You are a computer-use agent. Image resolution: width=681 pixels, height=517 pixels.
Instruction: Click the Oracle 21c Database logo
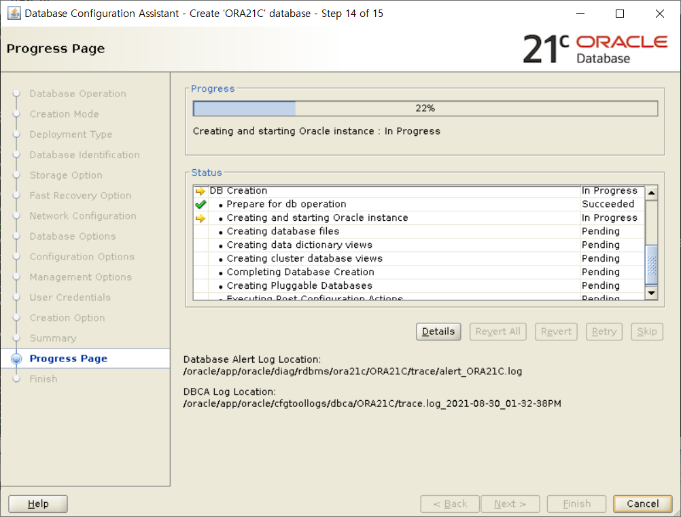pos(595,49)
